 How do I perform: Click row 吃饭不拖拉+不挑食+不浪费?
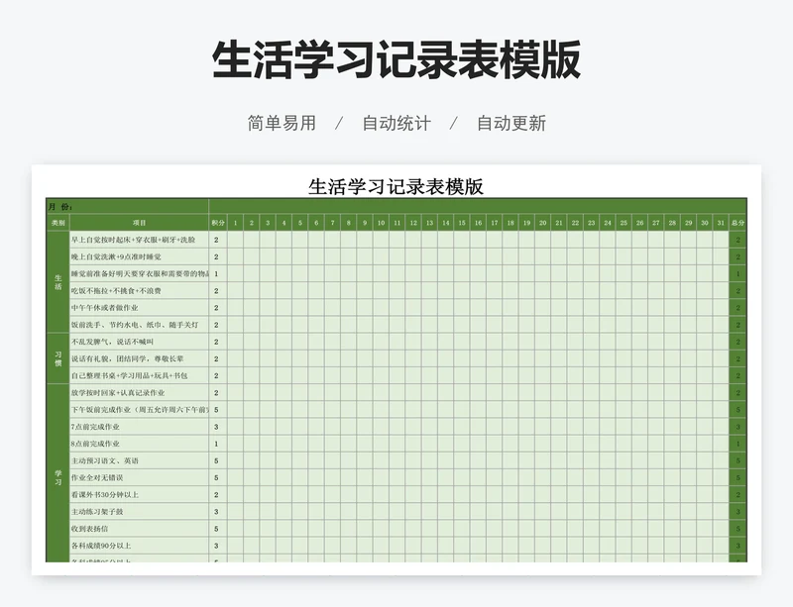(x=139, y=290)
